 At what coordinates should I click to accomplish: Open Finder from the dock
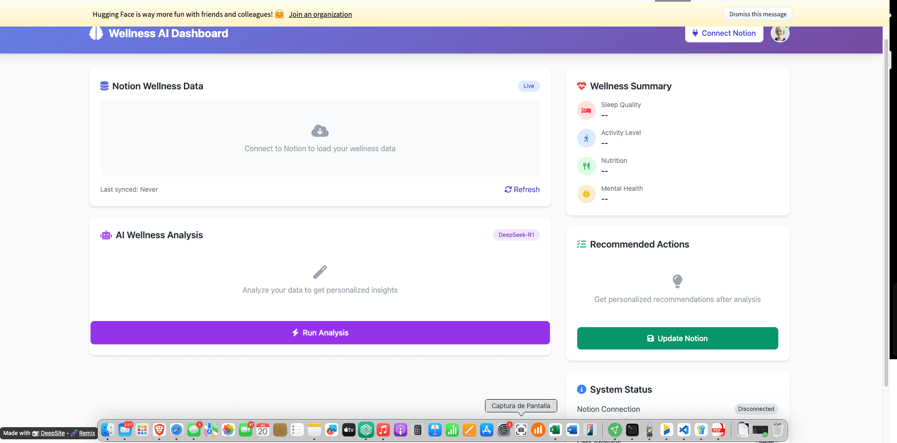click(x=108, y=430)
